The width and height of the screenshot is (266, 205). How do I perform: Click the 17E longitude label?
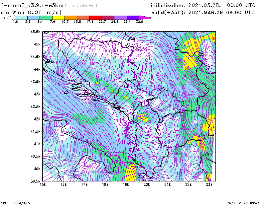(84, 184)
